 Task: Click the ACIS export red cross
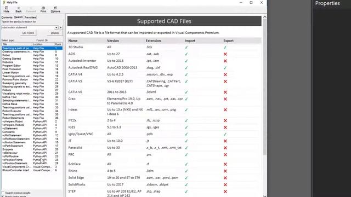tap(225, 54)
